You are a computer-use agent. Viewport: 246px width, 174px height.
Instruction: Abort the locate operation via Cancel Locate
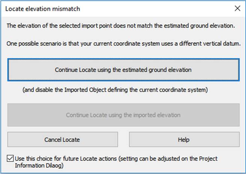click(62, 139)
